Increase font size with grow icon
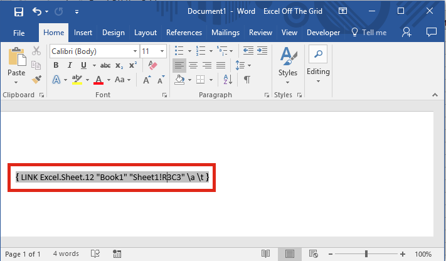446x261 pixels. [x=147, y=80]
